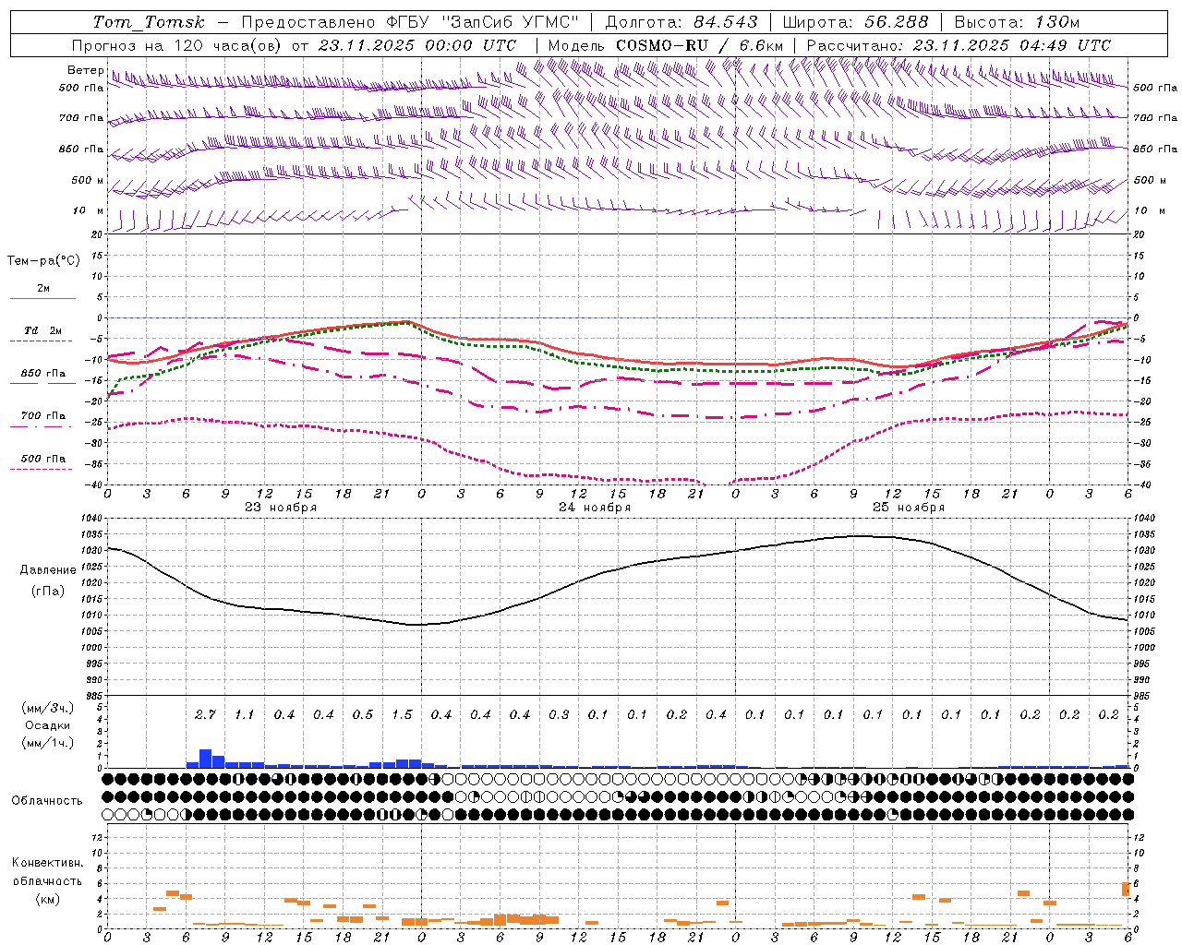Click the 'Ветер' wind section label
1182x945 pixels.
pos(85,70)
